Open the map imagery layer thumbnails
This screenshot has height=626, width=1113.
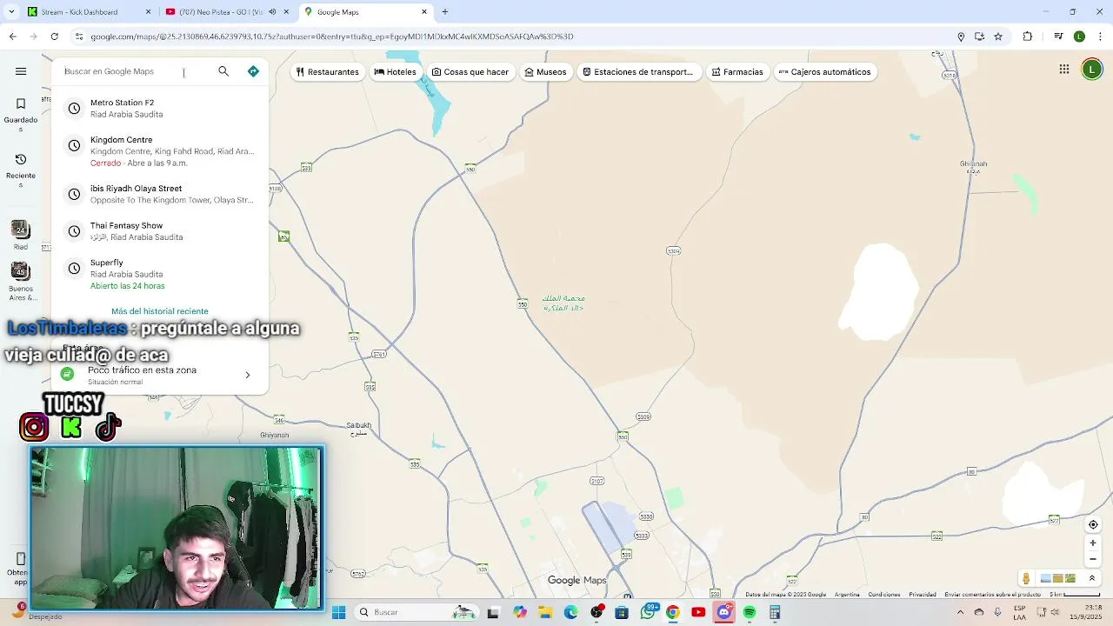1057,579
